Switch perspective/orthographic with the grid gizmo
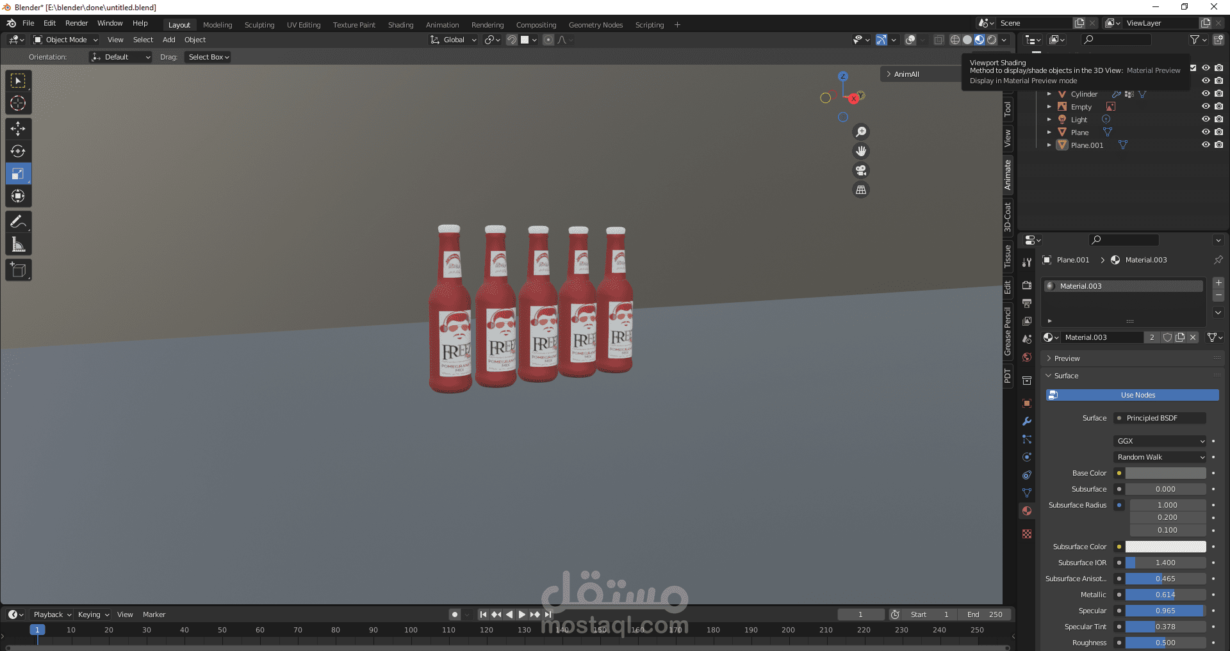 tap(861, 189)
